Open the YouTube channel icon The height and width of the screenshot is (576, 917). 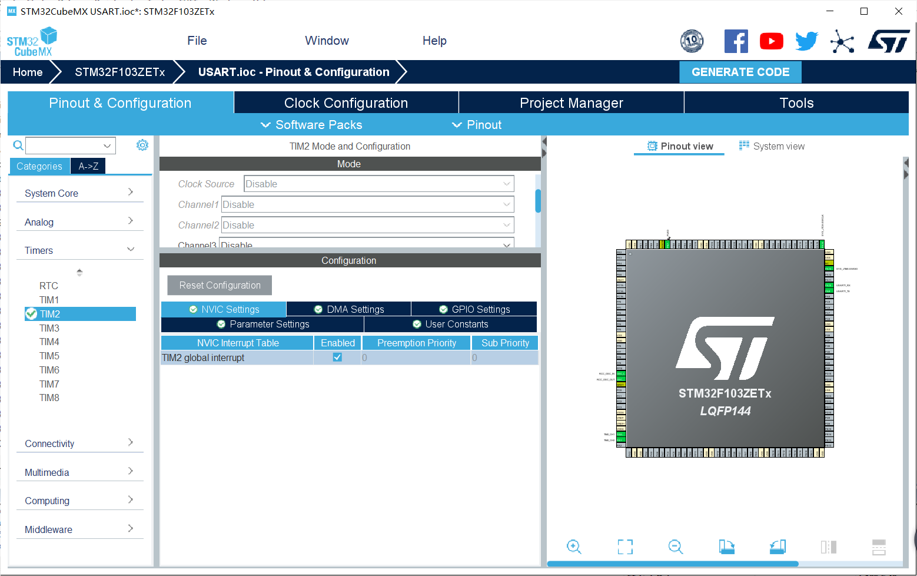(772, 41)
